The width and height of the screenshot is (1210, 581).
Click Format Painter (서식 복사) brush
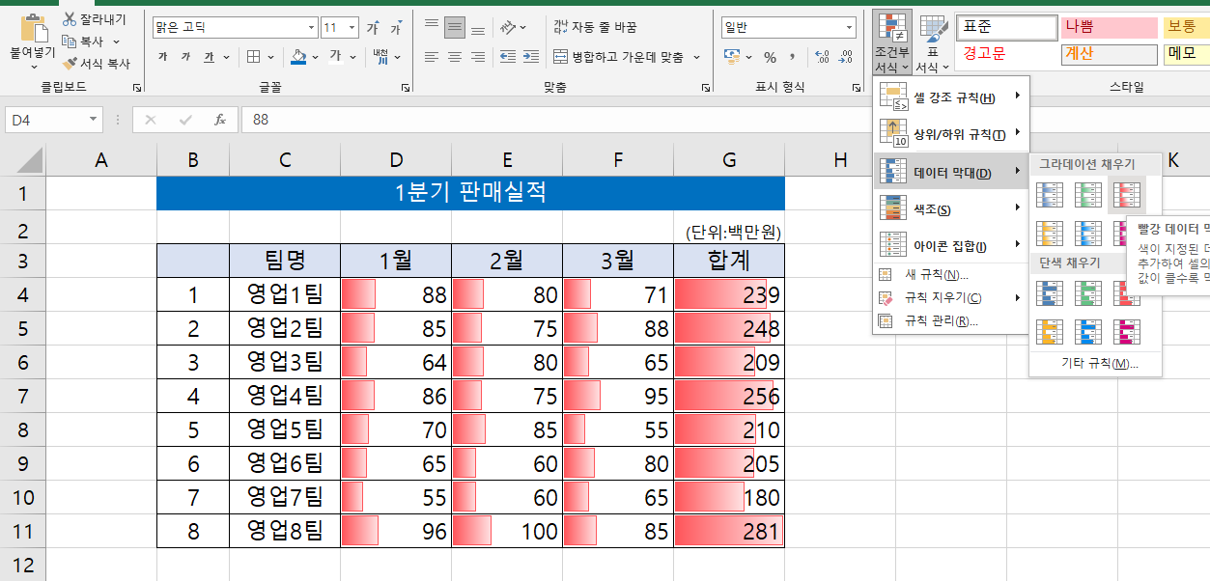[x=70, y=64]
